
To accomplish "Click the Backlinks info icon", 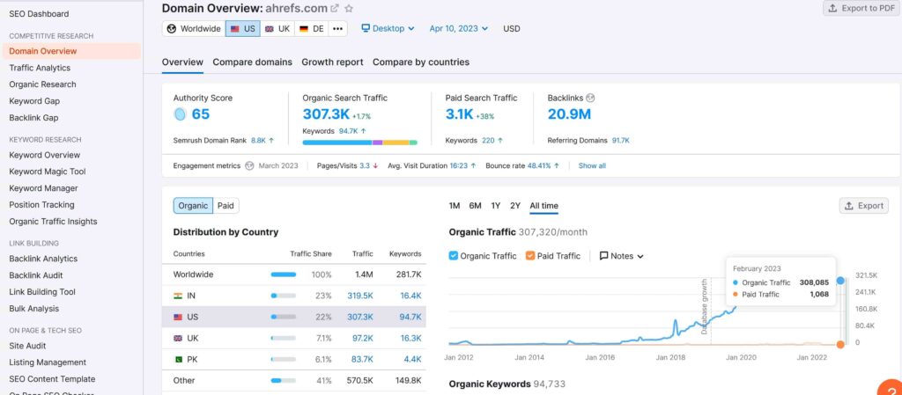I will point(590,99).
